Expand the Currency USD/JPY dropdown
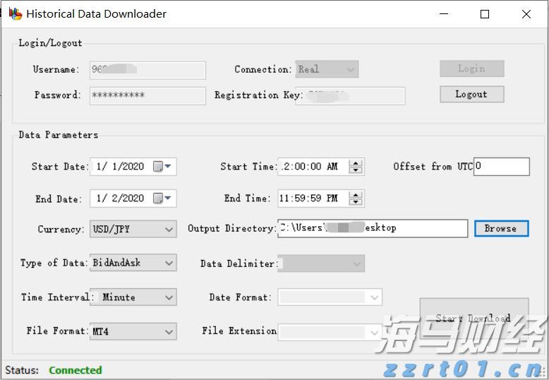Image resolution: width=549 pixels, height=380 pixels. point(169,229)
